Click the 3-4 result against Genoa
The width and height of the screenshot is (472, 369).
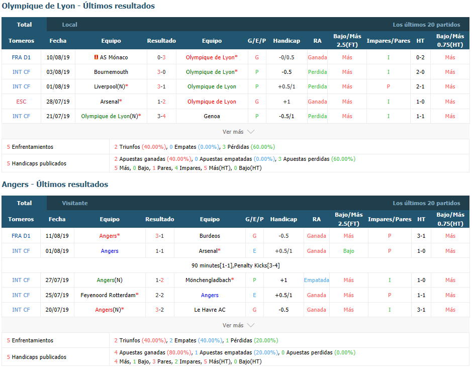pyautogui.click(x=161, y=116)
